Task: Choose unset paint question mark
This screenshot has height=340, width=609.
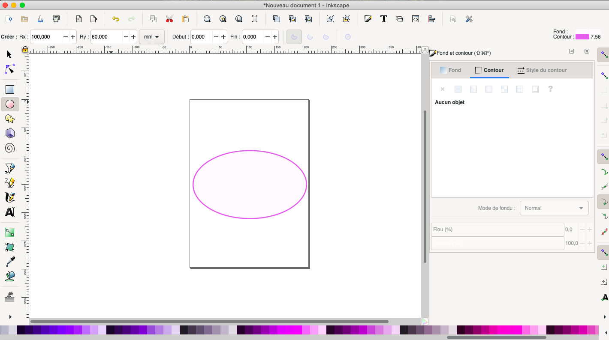Action: tap(551, 89)
